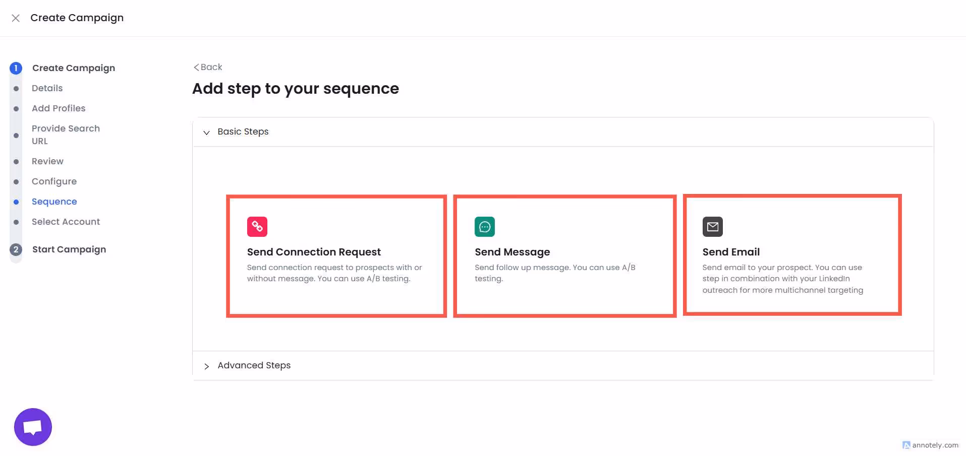Expand the Advanced Steps section
Screen dimensions: 966x456
(206, 366)
